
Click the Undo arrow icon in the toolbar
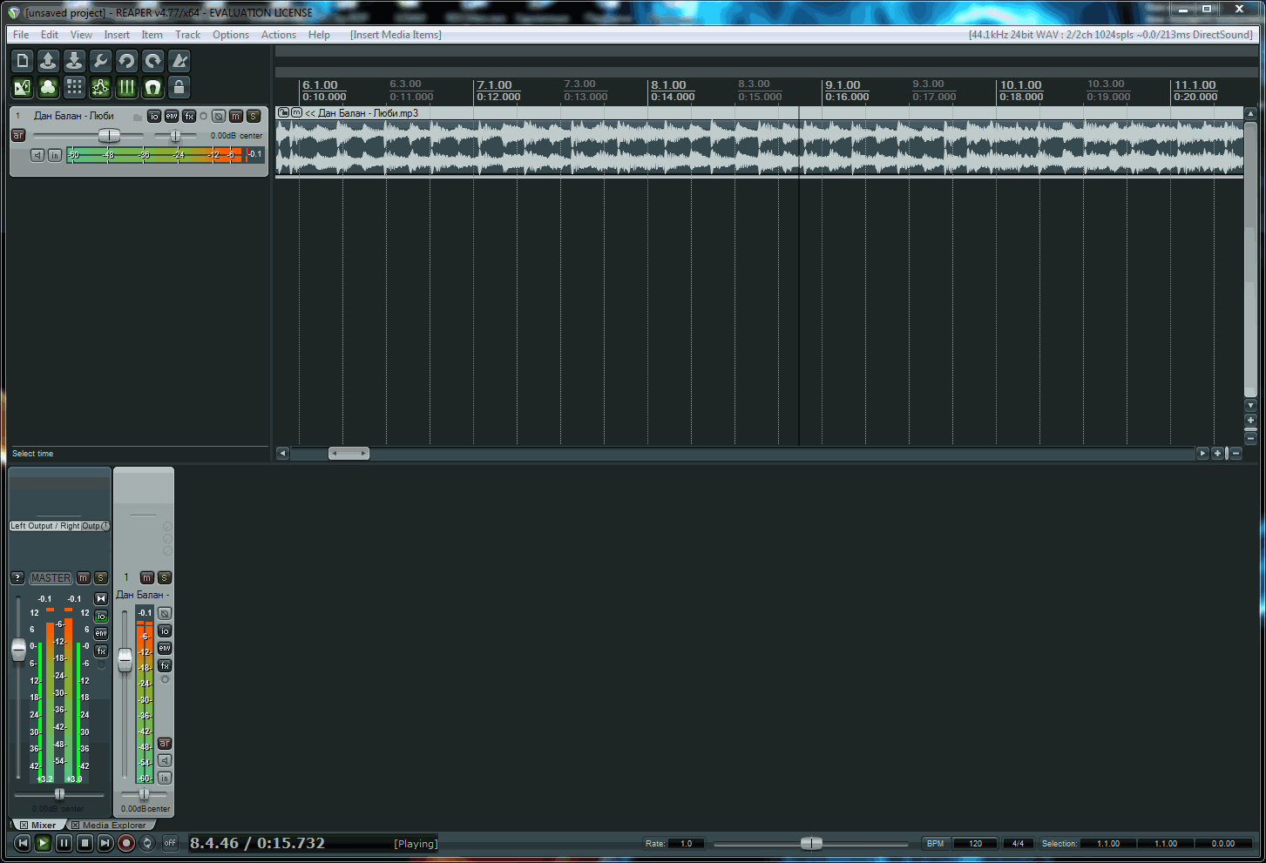(x=127, y=61)
